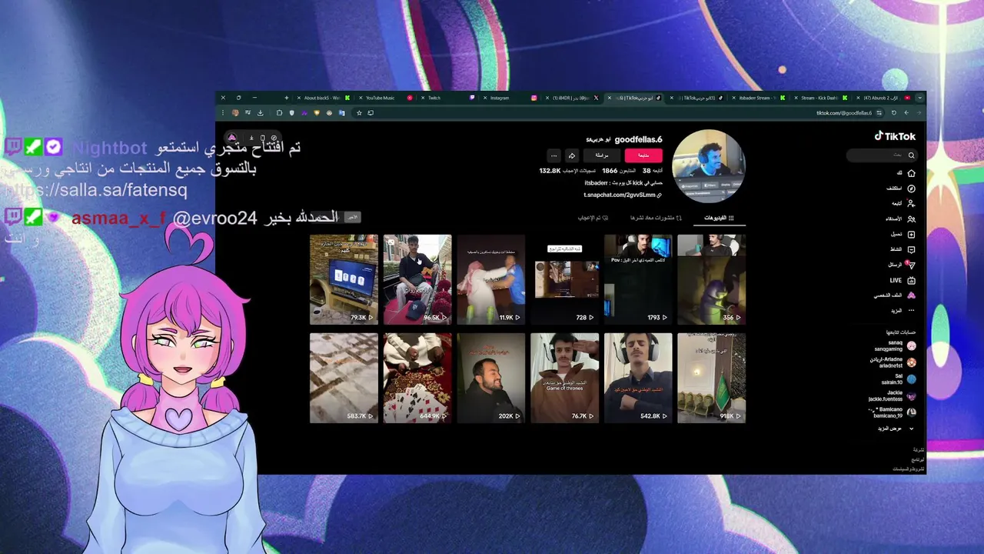Open the Explore compass icon
The height and width of the screenshot is (554, 984).
[911, 189]
